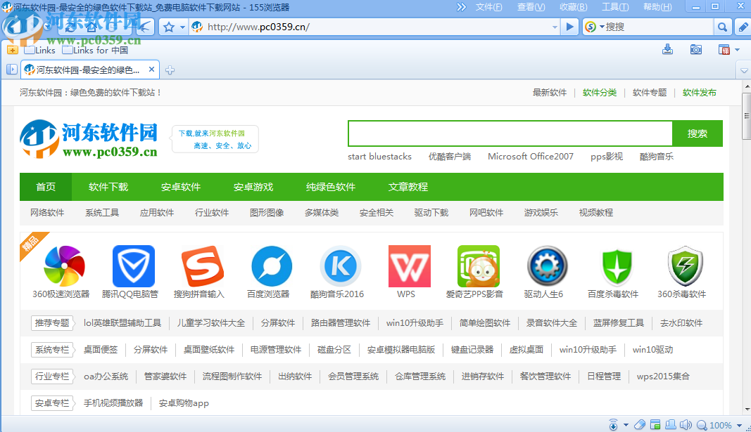Click the green 搜索 button

(x=698, y=133)
